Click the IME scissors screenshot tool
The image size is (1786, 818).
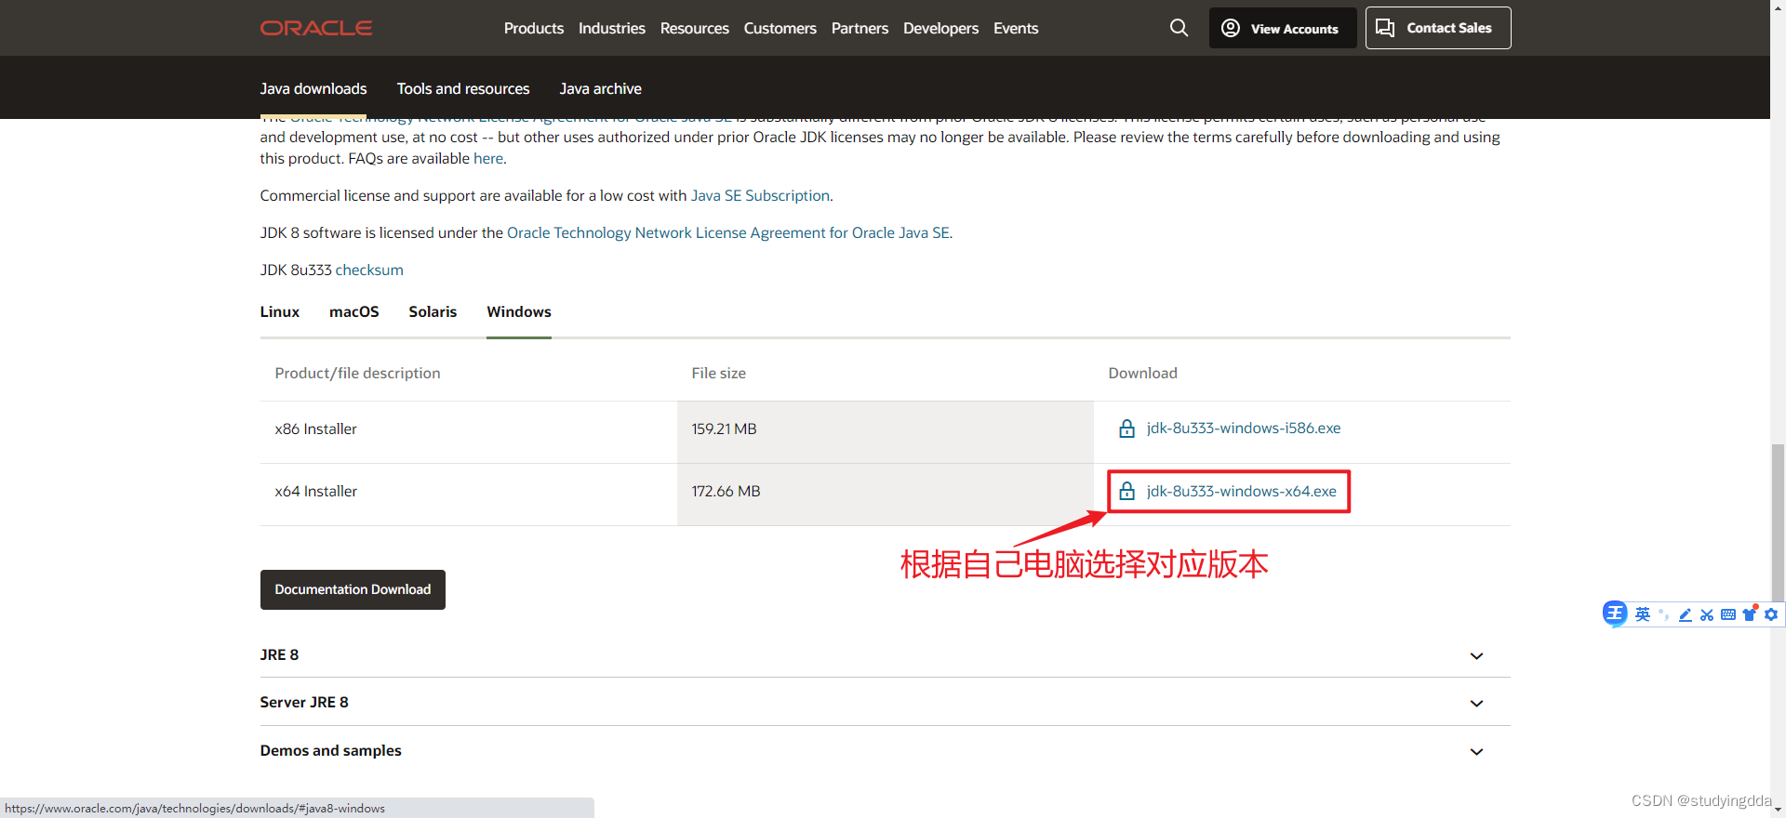1707,614
